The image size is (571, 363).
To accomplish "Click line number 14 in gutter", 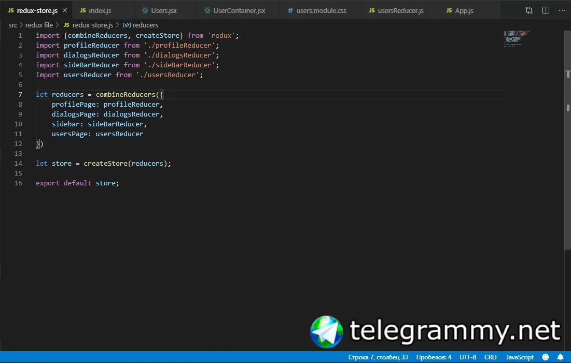I will coord(18,163).
